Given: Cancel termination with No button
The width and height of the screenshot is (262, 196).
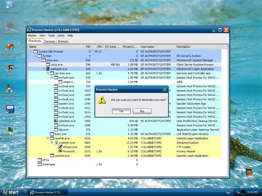Looking at the screenshot, I should click(142, 111).
